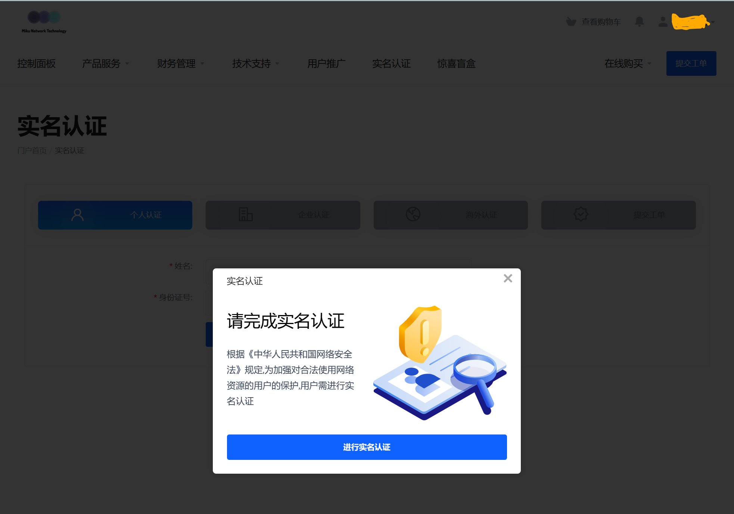Click the globe icon for 海外认证
This screenshot has height=514, width=734.
point(413,214)
